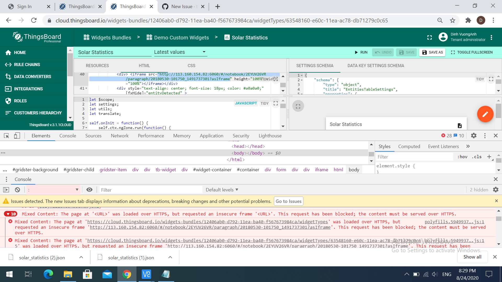Clear the console messages
This screenshot has width=502, height=282.
(x=17, y=190)
